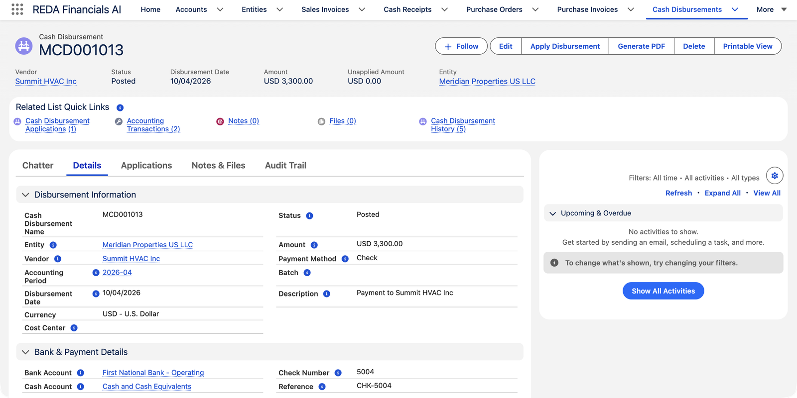Open First National Bank - Operating link
Image resolution: width=797 pixels, height=398 pixels.
coord(153,373)
